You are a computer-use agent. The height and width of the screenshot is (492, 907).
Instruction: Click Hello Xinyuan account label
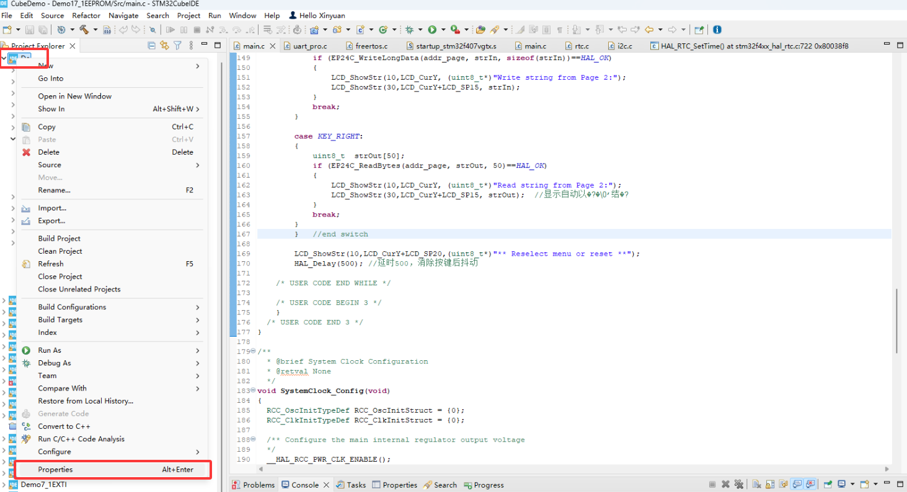[x=322, y=15]
